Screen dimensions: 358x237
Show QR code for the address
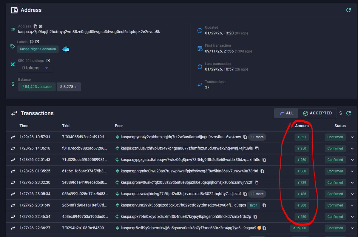click(41, 26)
